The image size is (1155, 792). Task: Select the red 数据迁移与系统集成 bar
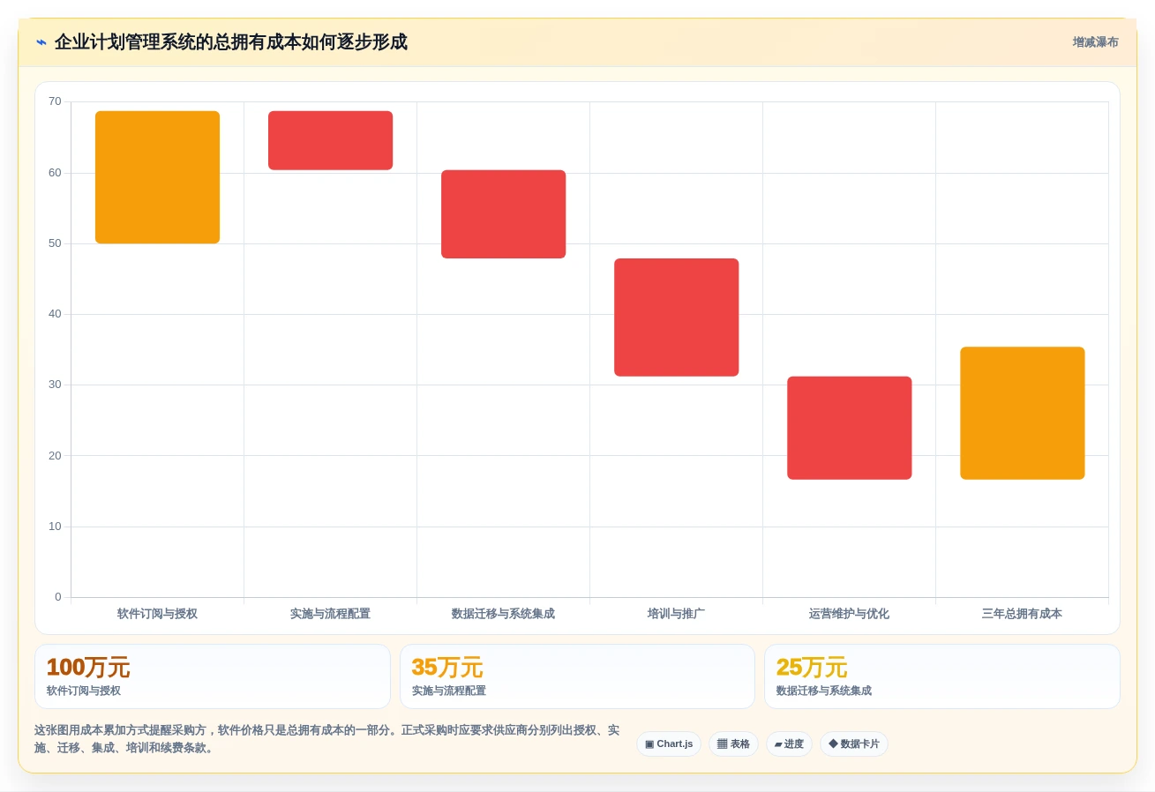click(x=503, y=214)
